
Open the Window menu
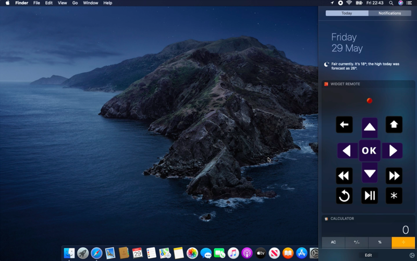[90, 3]
